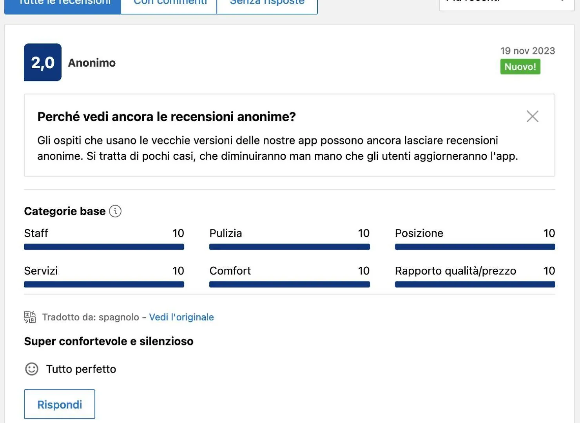This screenshot has width=580, height=423.
Task: Click the smiley face icon by Tutto perfetto
Action: (x=32, y=369)
